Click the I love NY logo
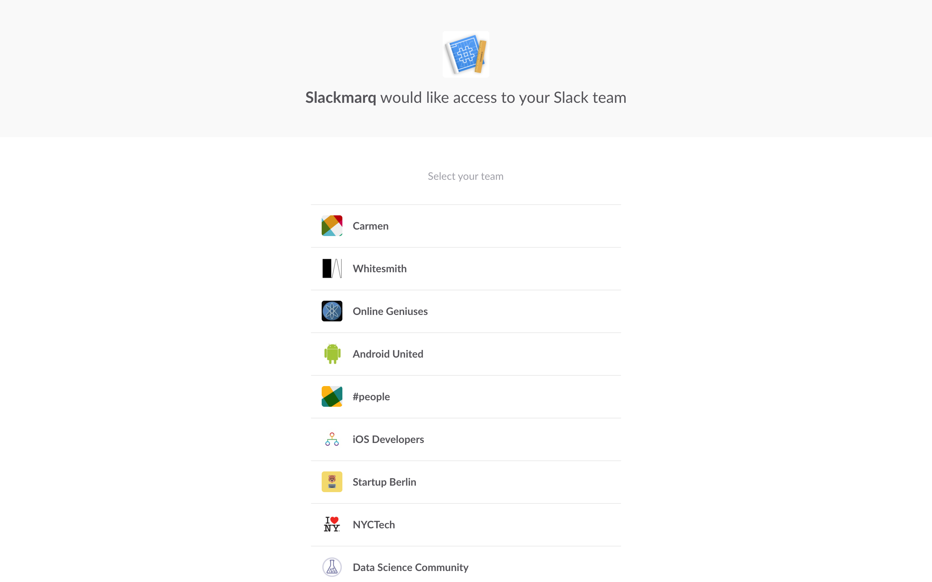Image resolution: width=932 pixels, height=582 pixels. [332, 525]
